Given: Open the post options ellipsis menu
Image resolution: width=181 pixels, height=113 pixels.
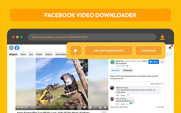Looking at the screenshot, I should coord(162,62).
